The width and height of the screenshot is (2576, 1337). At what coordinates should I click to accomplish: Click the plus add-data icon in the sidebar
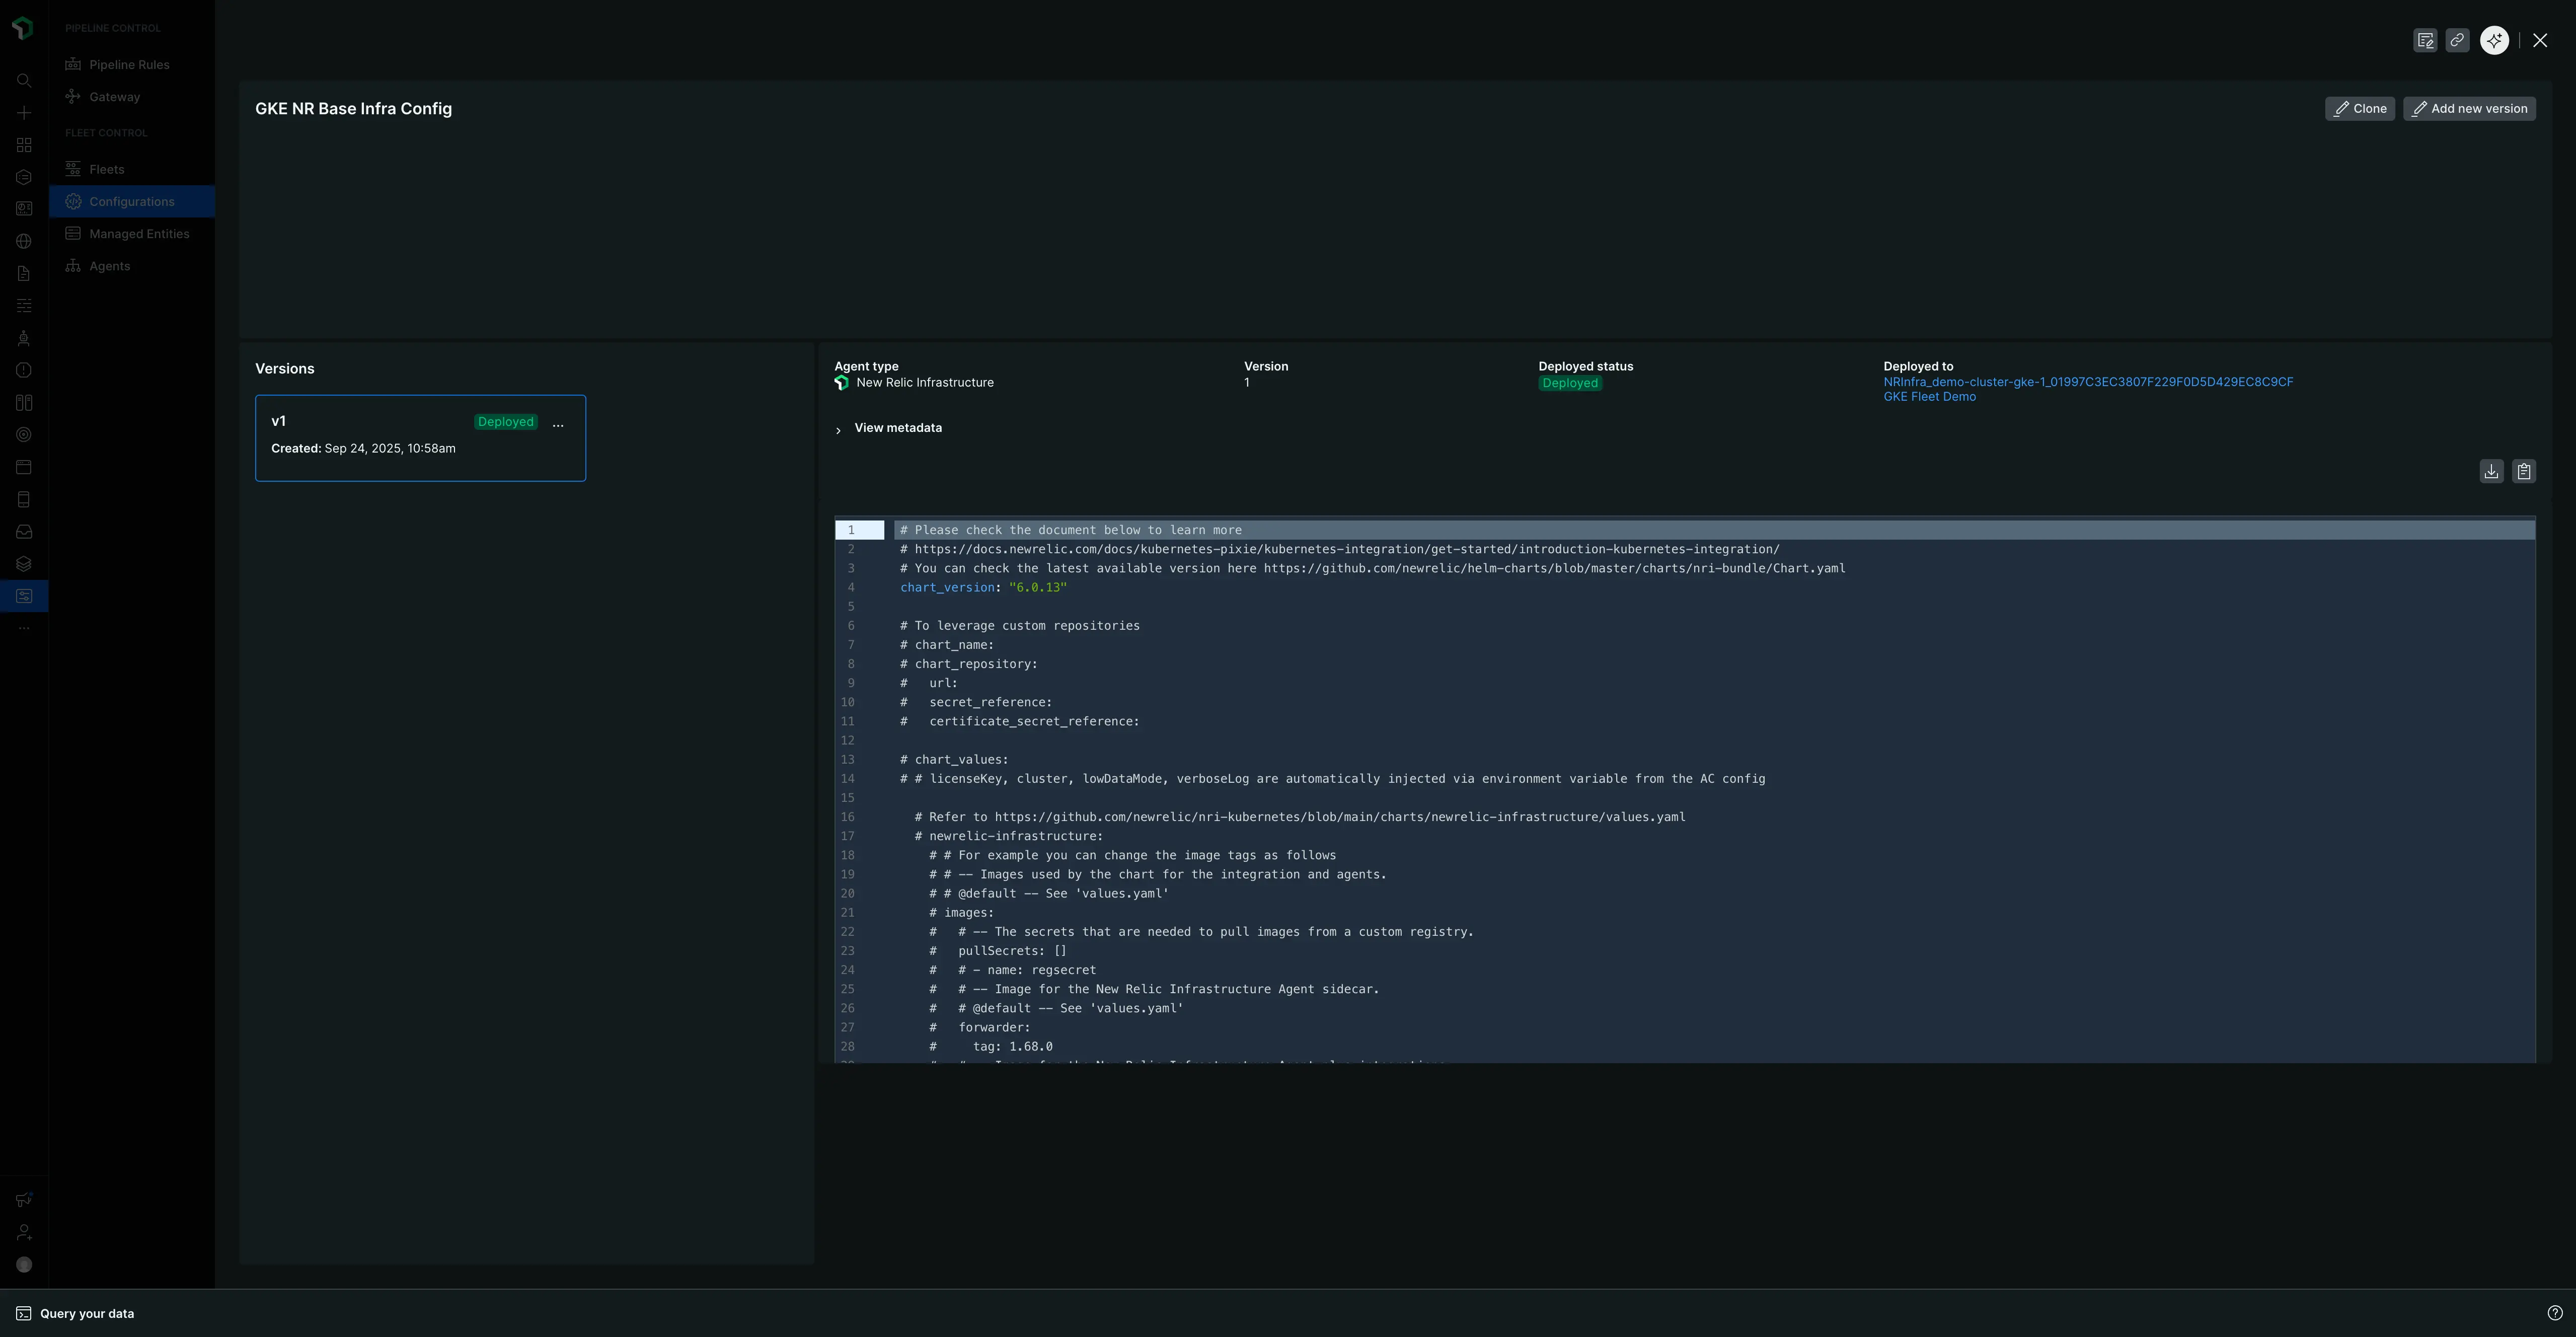23,112
